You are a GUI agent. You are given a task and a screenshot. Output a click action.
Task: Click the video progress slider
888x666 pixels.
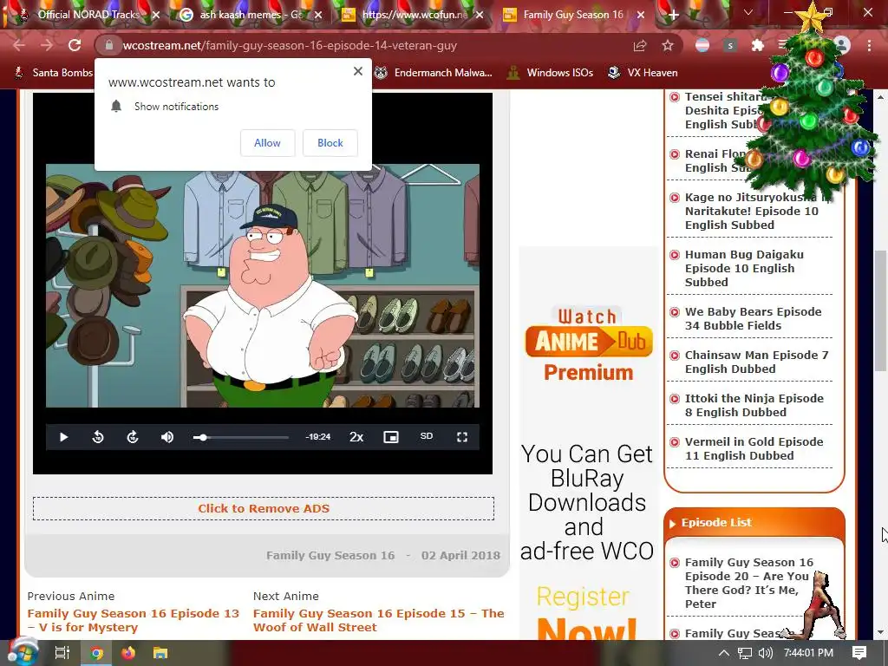tap(241, 437)
